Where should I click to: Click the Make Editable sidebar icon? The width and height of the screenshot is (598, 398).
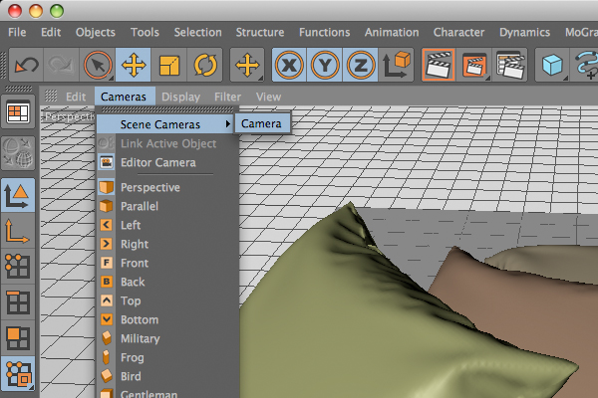point(18,153)
